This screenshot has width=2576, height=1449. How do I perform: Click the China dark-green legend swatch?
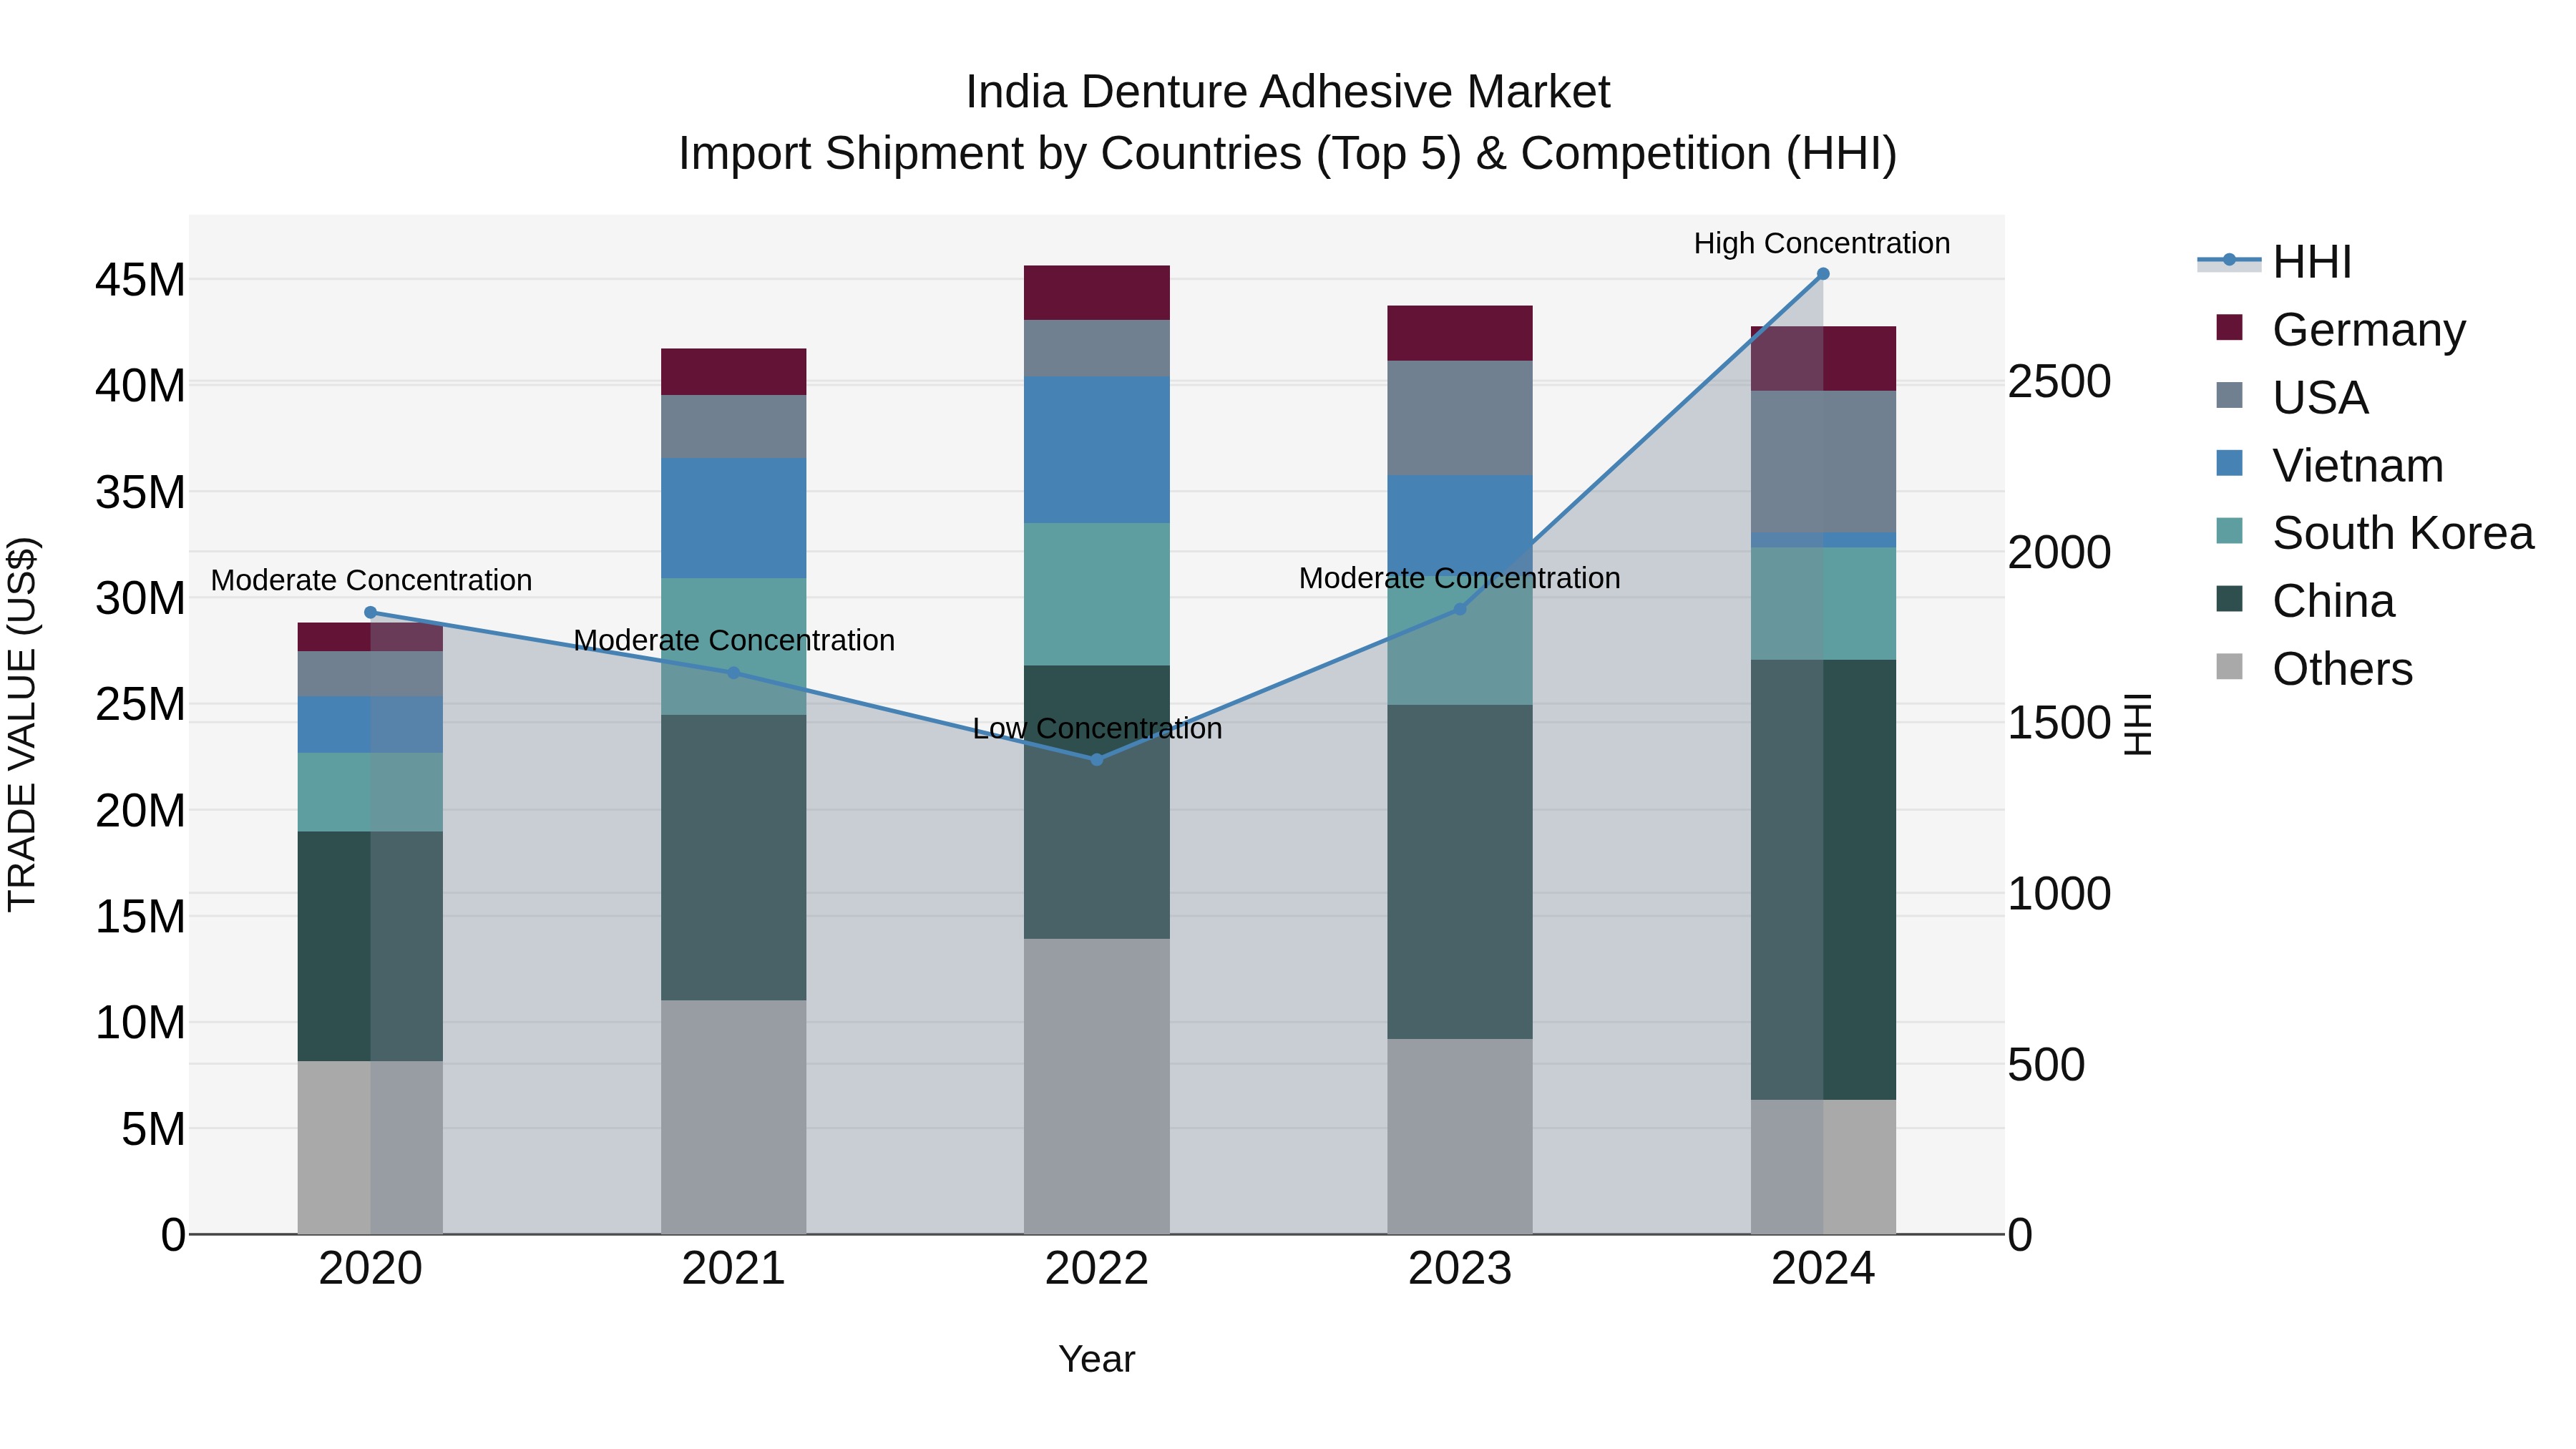click(2229, 599)
